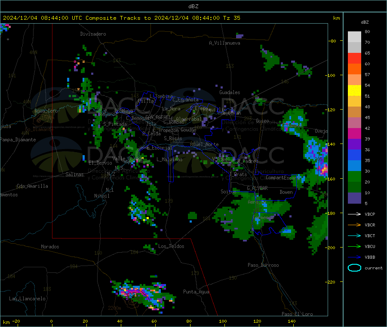Click the Bowen place label
The height and width of the screenshot is (327, 387).
(x=286, y=192)
